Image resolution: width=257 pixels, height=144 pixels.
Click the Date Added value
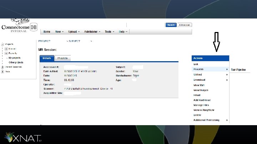[x=80, y=71]
